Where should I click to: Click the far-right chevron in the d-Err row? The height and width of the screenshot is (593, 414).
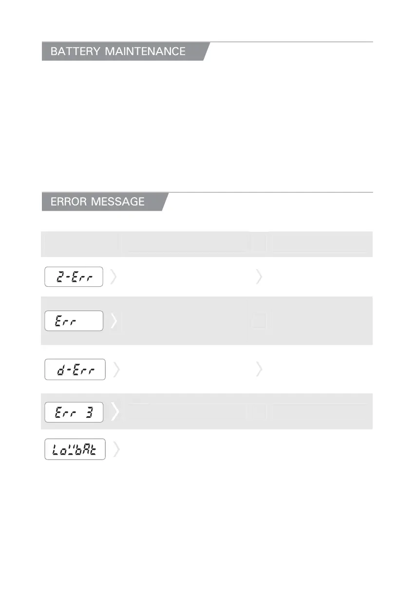[259, 370]
